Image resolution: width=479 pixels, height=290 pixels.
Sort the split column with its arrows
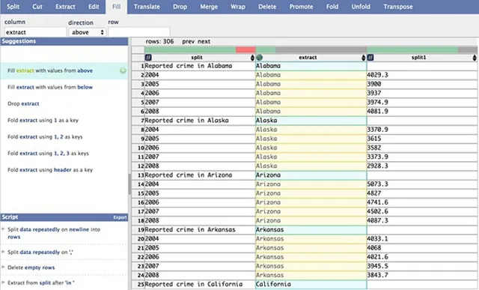pyautogui.click(x=252, y=58)
